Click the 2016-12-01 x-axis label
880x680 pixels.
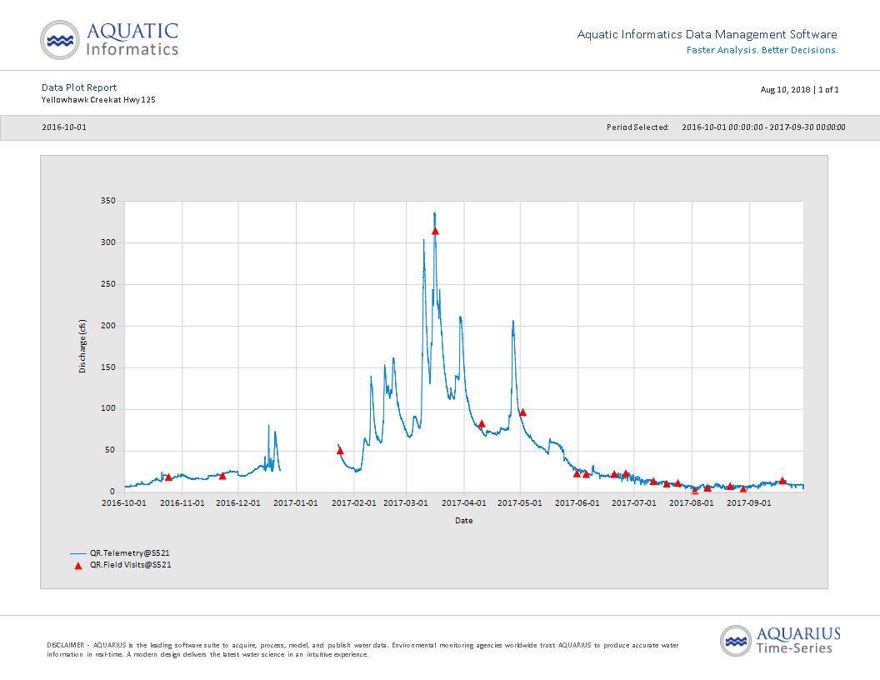click(238, 503)
